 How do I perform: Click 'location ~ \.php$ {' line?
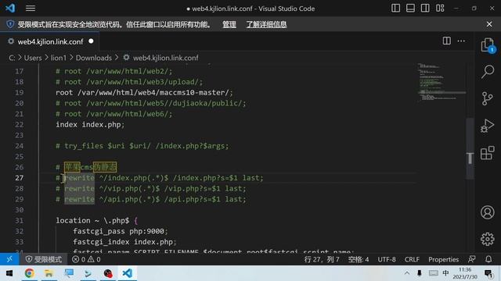pyautogui.click(x=96, y=220)
